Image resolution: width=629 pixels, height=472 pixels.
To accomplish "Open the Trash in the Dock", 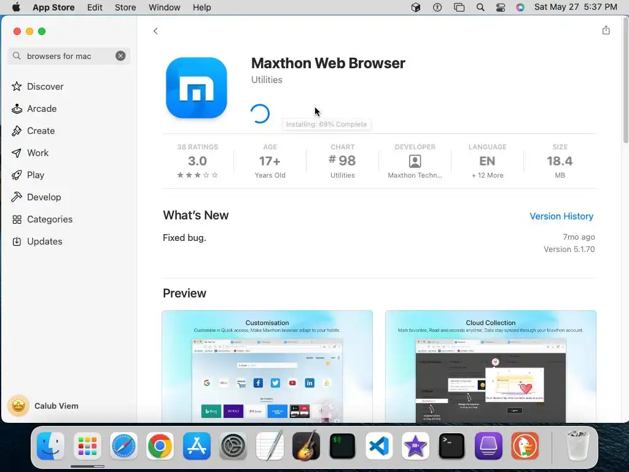I will tap(577, 445).
